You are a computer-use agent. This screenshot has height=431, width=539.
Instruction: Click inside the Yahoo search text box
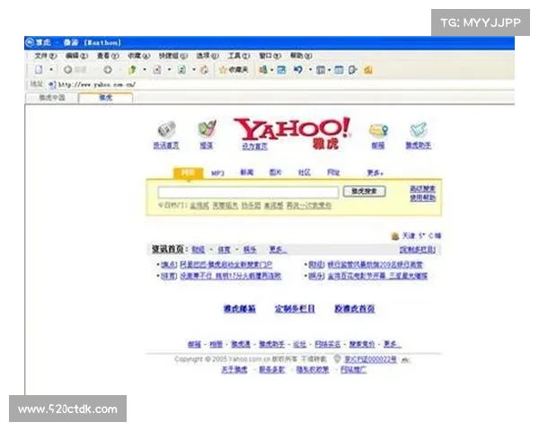click(x=248, y=191)
